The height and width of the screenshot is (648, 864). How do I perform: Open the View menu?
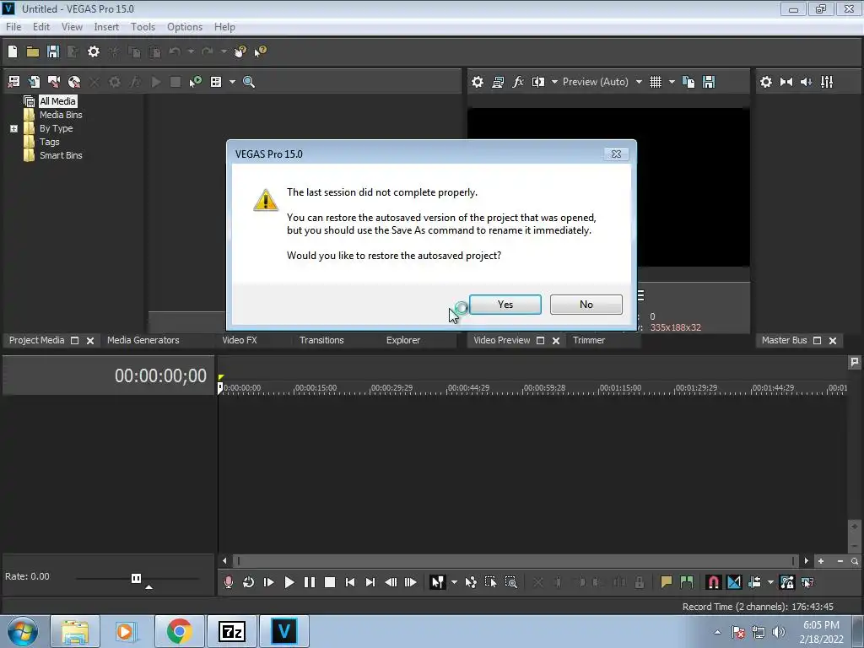click(72, 26)
